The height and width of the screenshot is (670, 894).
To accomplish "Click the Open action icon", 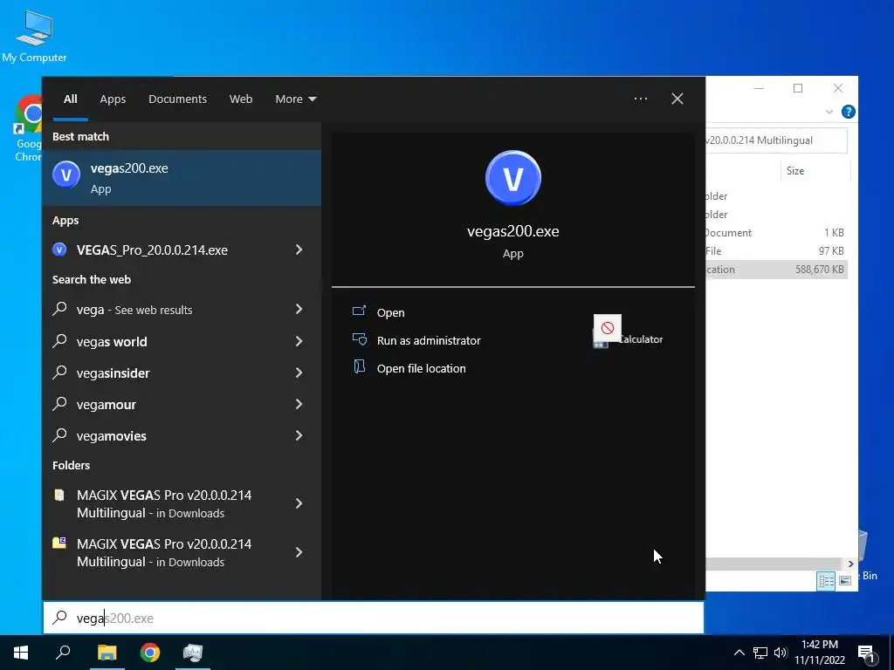I will (x=359, y=311).
